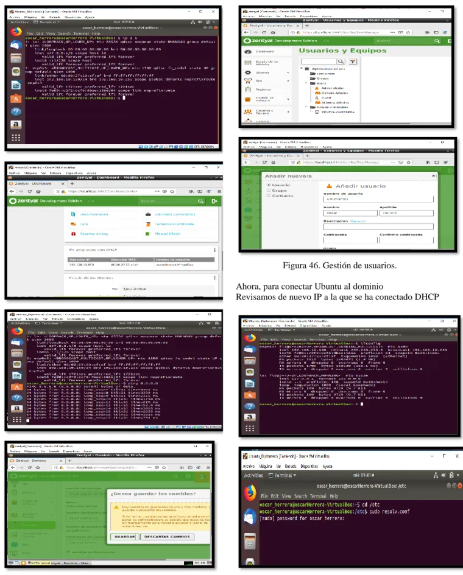
Task: Open Ubuntu Software in top-left ip terminal window
Action: [x=16, y=99]
